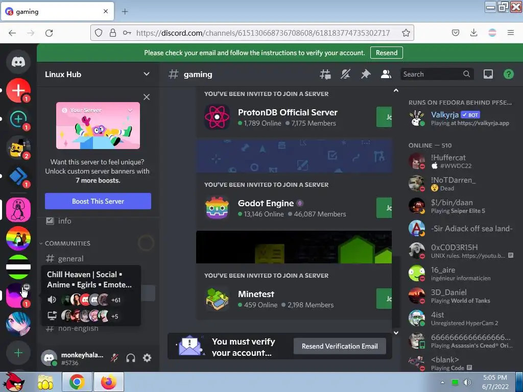Open Chrome from the taskbar
The width and height of the screenshot is (523, 392).
[77, 382]
